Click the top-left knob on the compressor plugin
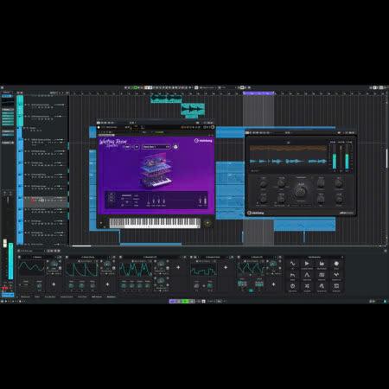The image size is (389, 389). (x=264, y=183)
